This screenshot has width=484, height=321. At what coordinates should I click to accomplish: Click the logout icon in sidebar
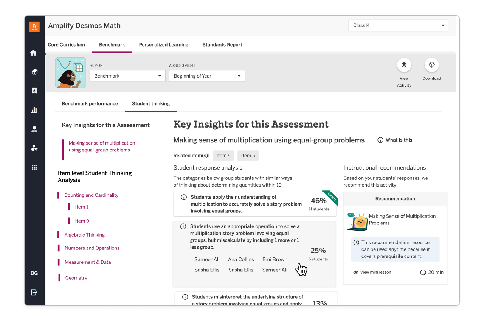point(34,292)
